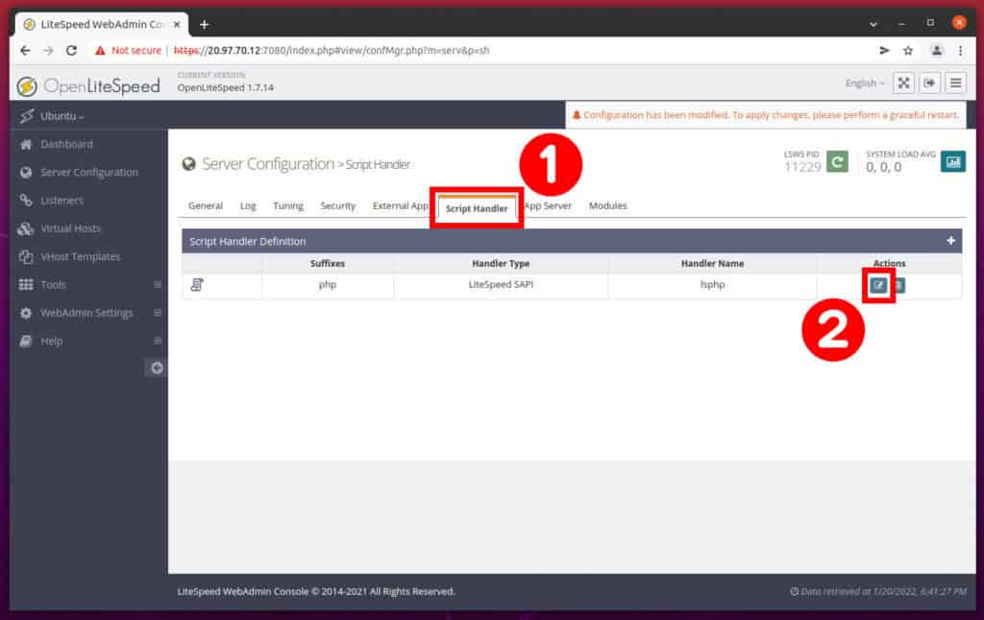
Task: Click the WebAdmin Settings sidebar entry
Action: click(x=86, y=313)
